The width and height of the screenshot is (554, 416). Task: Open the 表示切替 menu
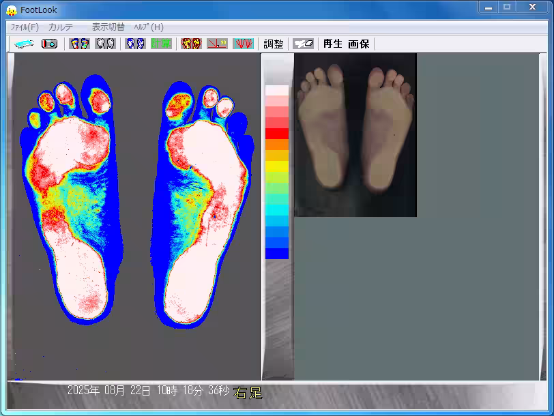108,27
